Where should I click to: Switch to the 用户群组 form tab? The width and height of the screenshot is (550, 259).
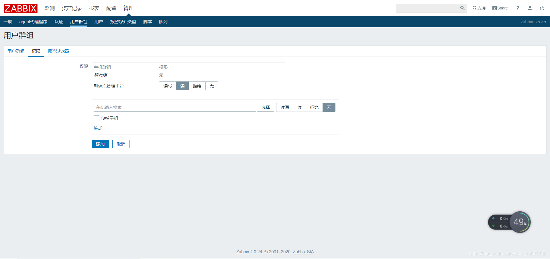[16, 51]
